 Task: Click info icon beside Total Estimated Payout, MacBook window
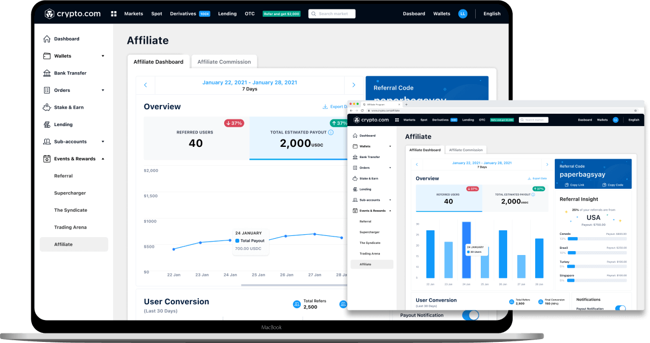tap(331, 132)
